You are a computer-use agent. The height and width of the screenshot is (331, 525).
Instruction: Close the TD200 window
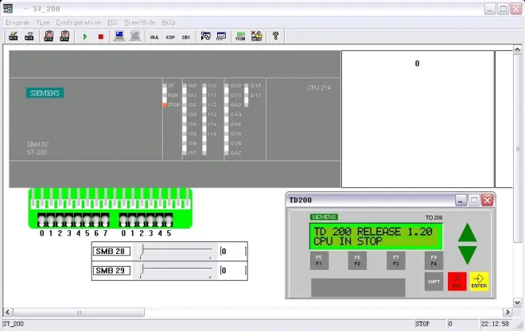pyautogui.click(x=487, y=200)
